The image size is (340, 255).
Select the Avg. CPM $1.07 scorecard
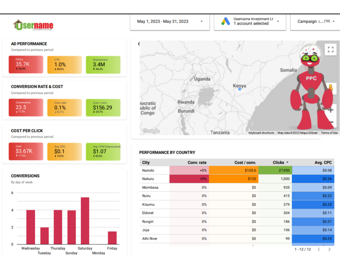coord(103,152)
